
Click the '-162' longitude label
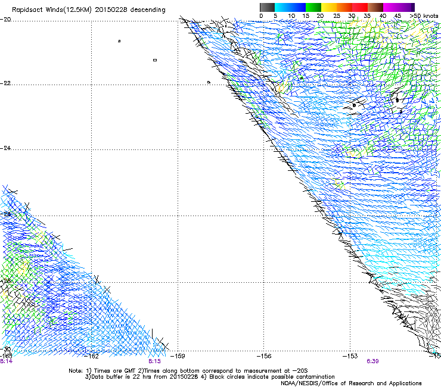pyautogui.click(x=91, y=357)
